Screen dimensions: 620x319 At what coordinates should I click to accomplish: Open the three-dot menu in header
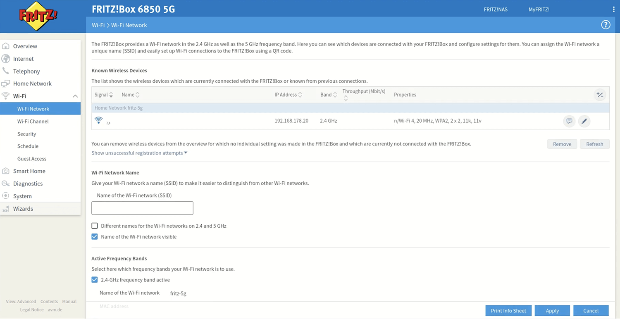(613, 10)
